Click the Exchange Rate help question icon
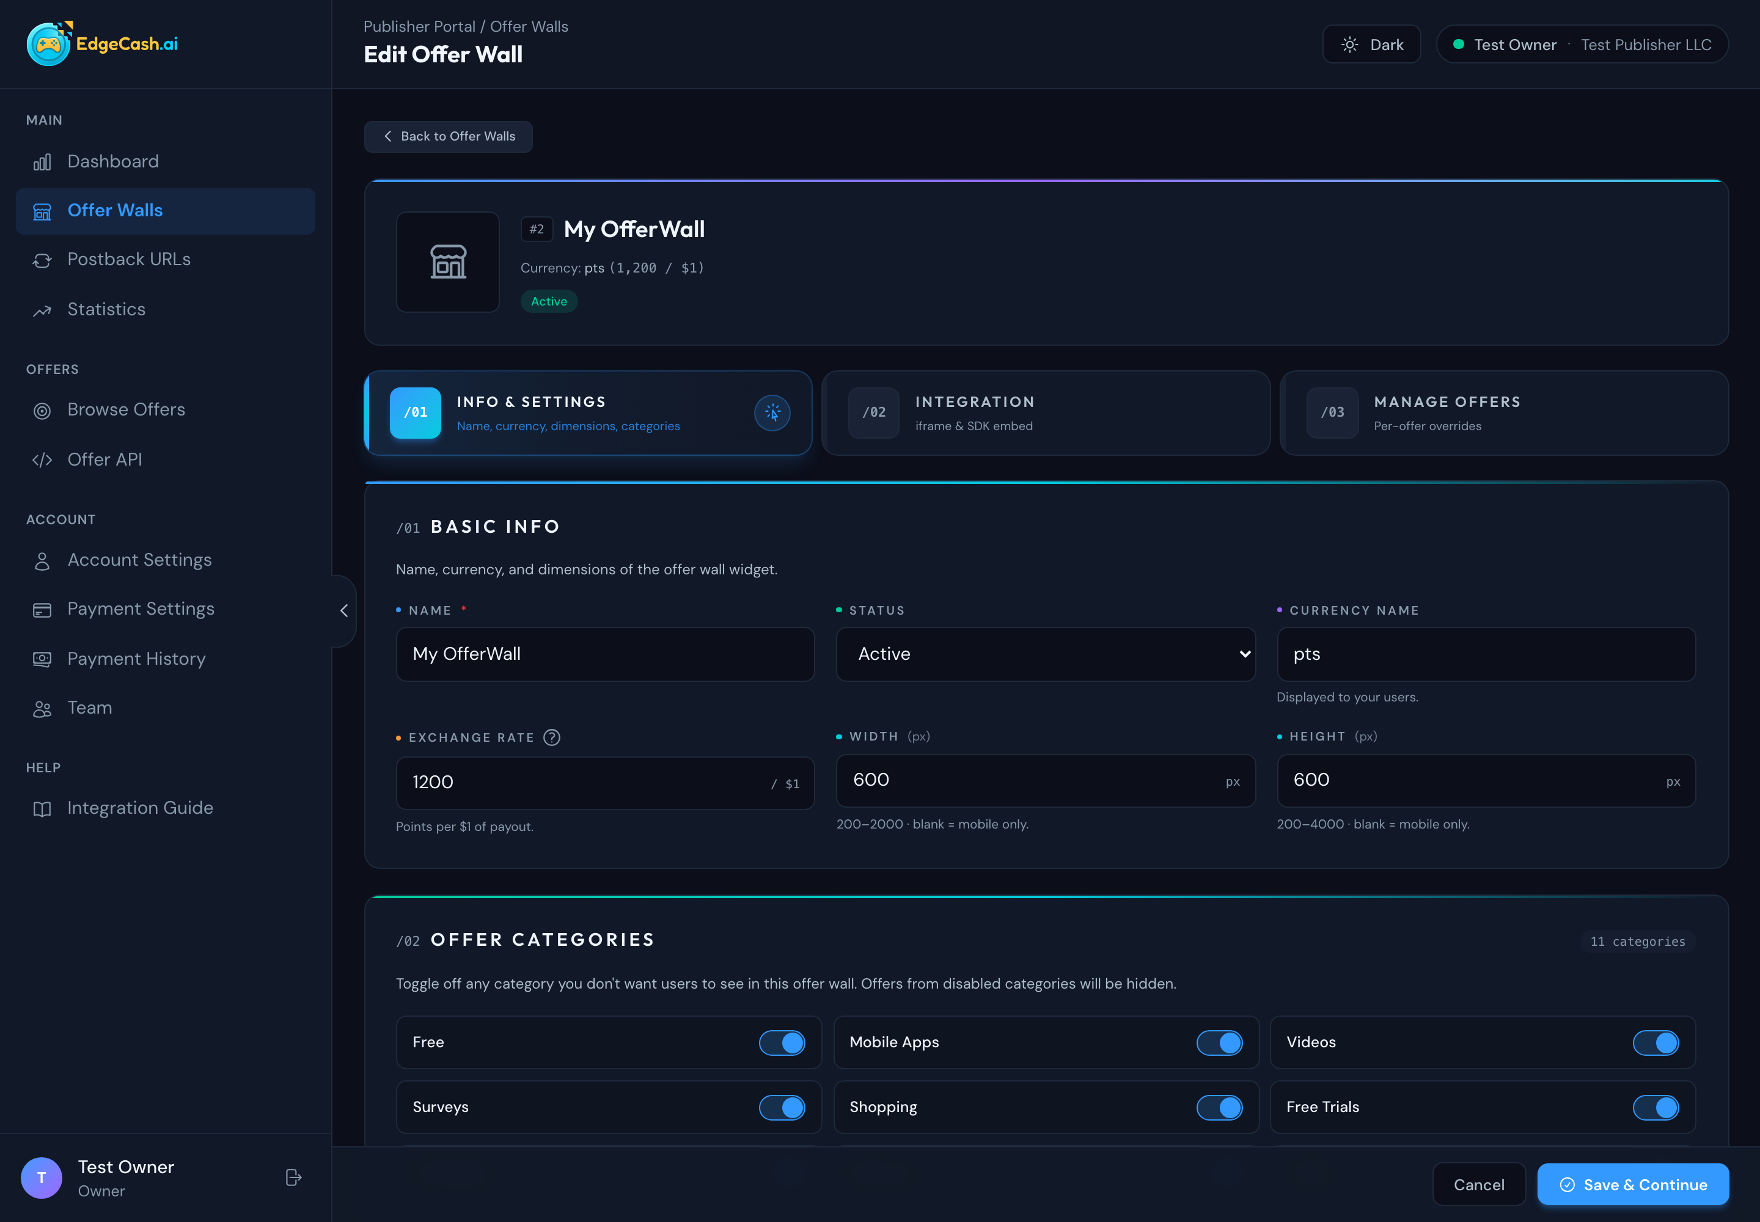1760x1222 pixels. pyautogui.click(x=551, y=737)
